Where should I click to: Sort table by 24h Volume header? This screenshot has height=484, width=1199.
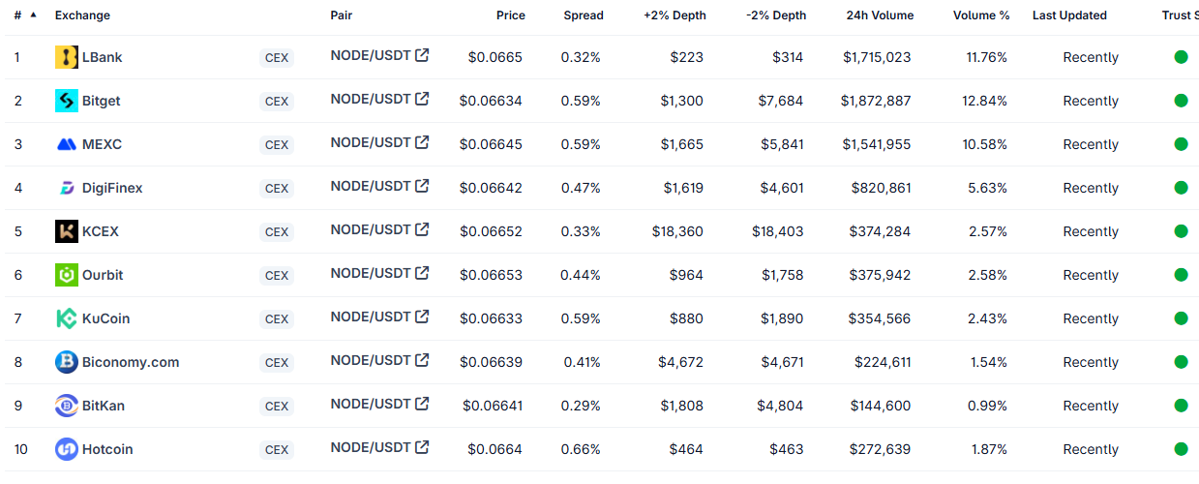(x=879, y=15)
